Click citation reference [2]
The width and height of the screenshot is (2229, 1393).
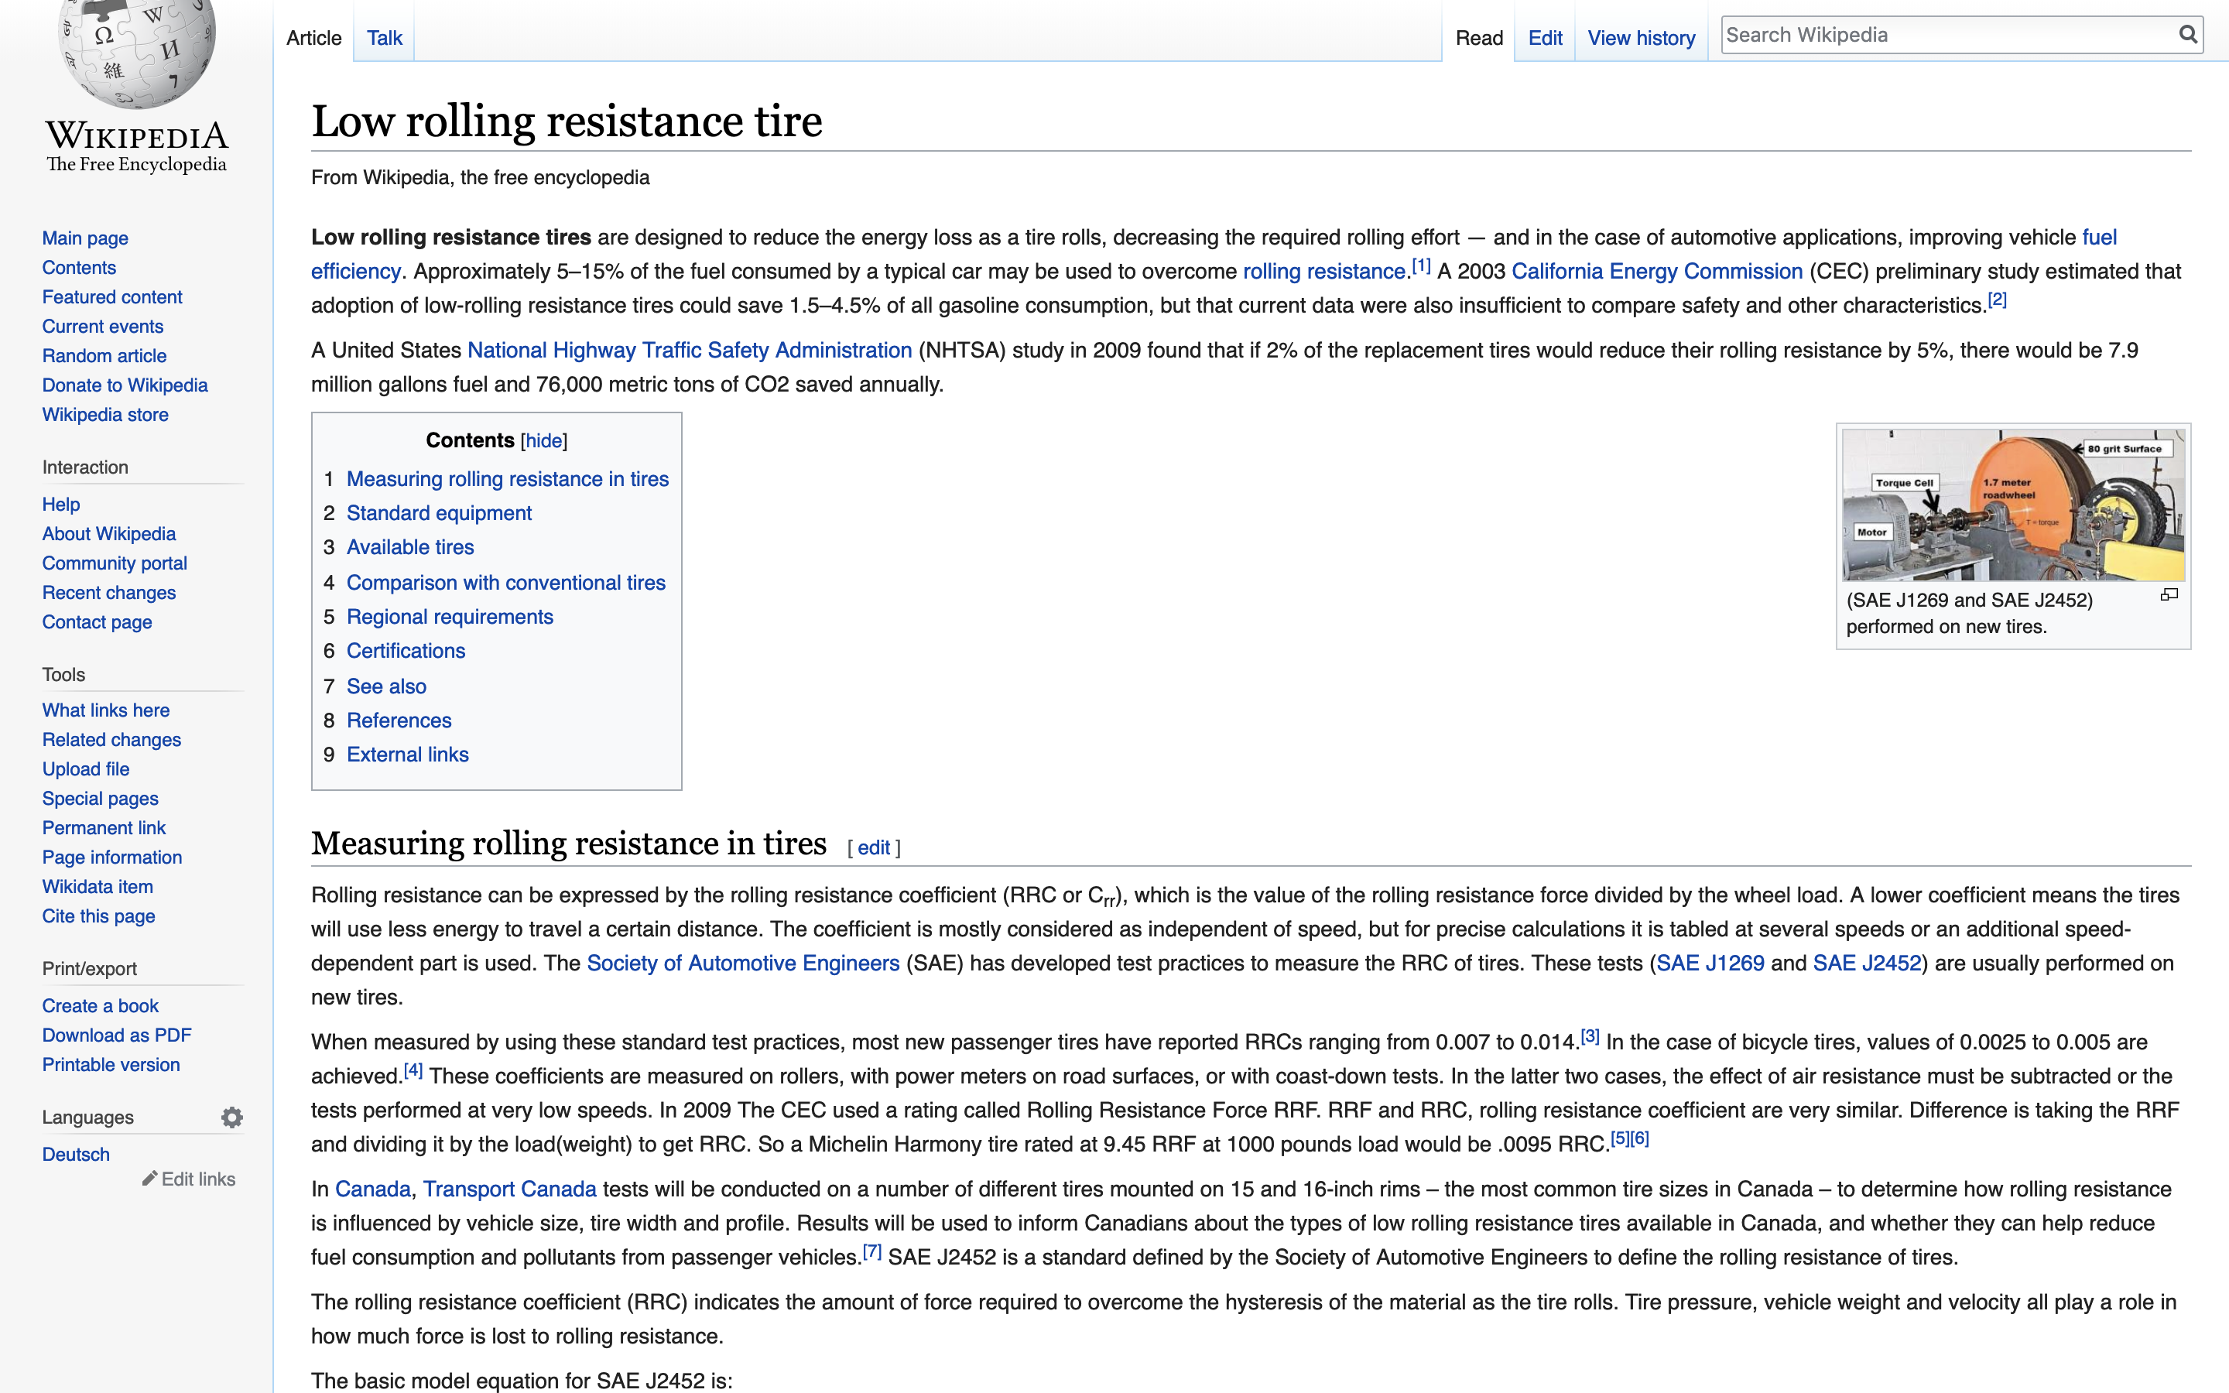pyautogui.click(x=1997, y=299)
